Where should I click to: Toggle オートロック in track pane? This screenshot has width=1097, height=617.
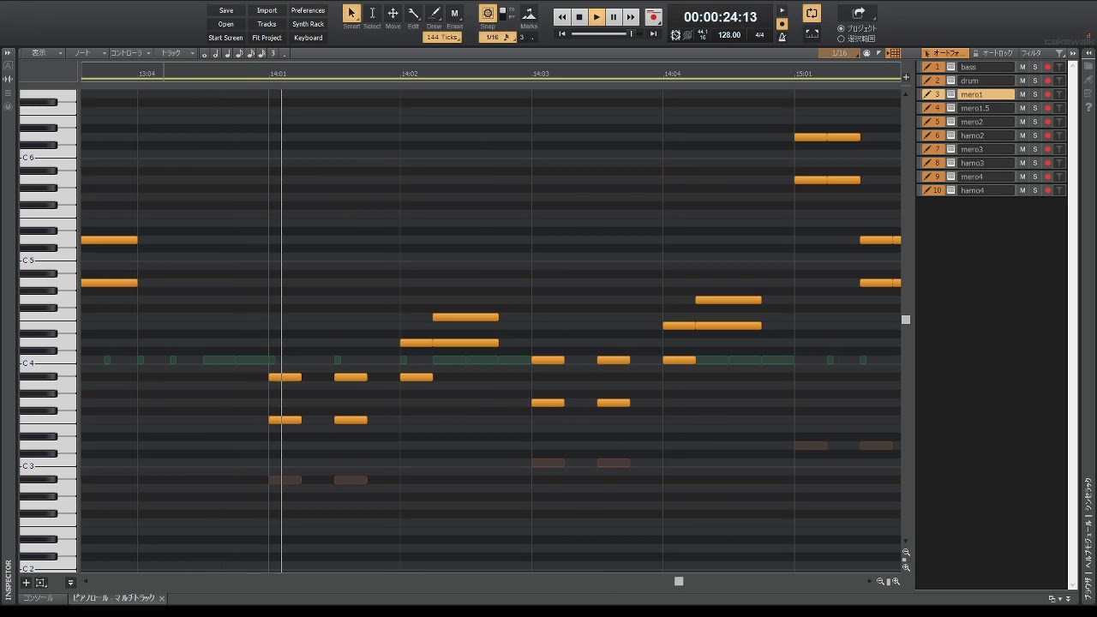tap(992, 53)
